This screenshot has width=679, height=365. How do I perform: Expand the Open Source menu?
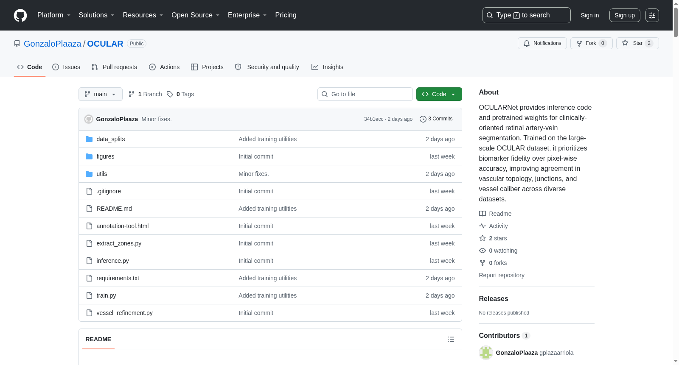(x=196, y=15)
